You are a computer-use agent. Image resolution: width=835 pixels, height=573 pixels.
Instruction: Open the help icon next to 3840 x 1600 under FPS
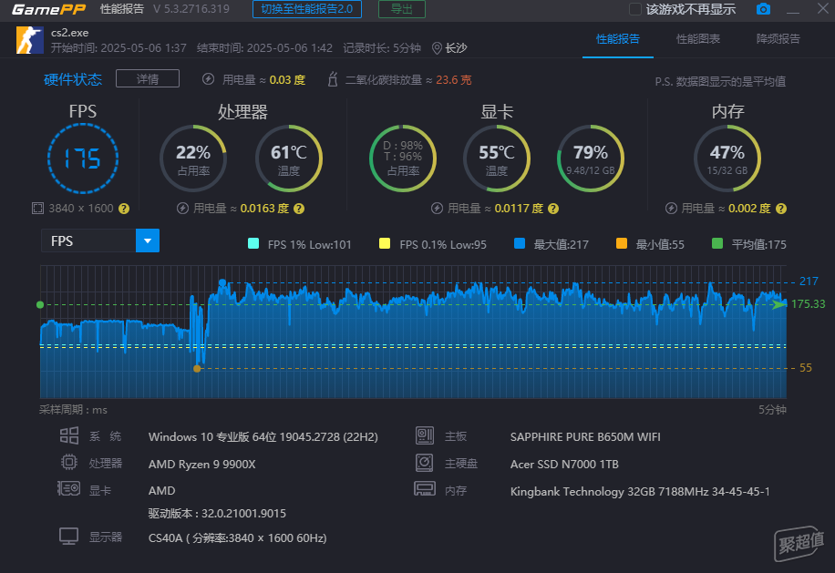[x=124, y=209]
